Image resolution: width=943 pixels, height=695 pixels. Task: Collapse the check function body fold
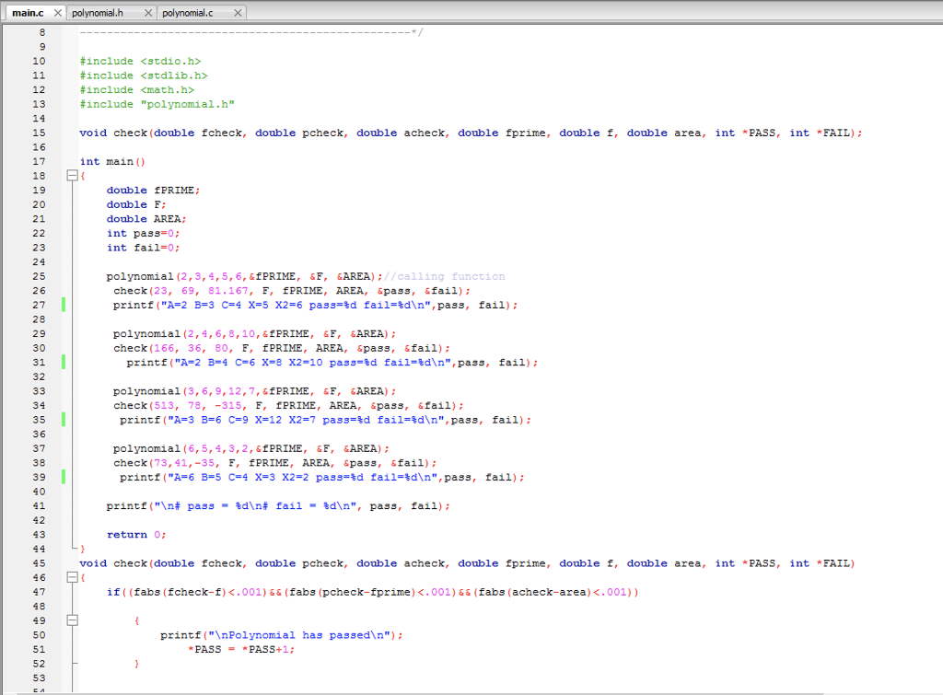click(72, 577)
